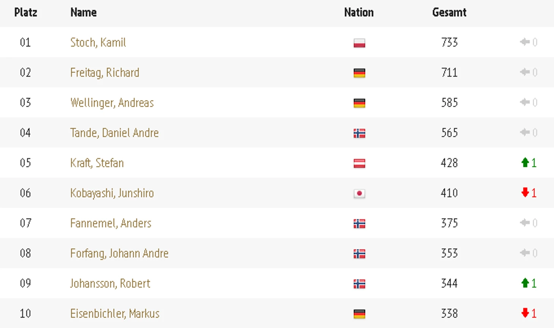Click the Nation column header

[x=359, y=13]
